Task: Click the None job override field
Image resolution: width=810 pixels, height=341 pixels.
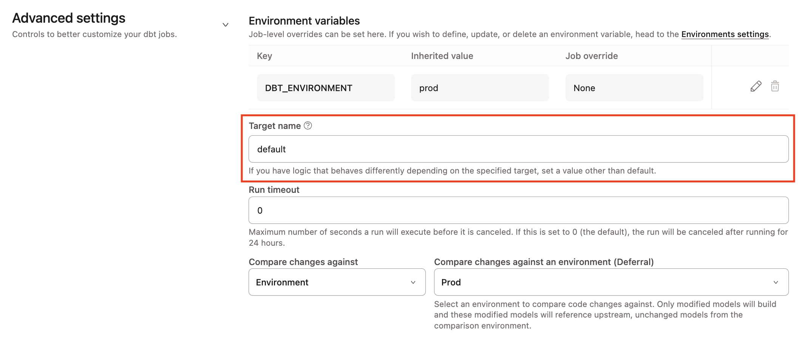Action: click(634, 87)
